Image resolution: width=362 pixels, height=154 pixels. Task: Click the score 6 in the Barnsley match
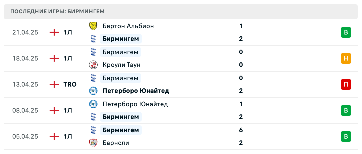(x=241, y=130)
